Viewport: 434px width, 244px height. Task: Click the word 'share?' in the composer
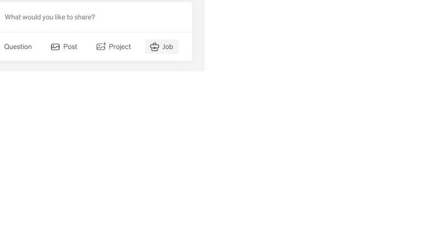85,17
